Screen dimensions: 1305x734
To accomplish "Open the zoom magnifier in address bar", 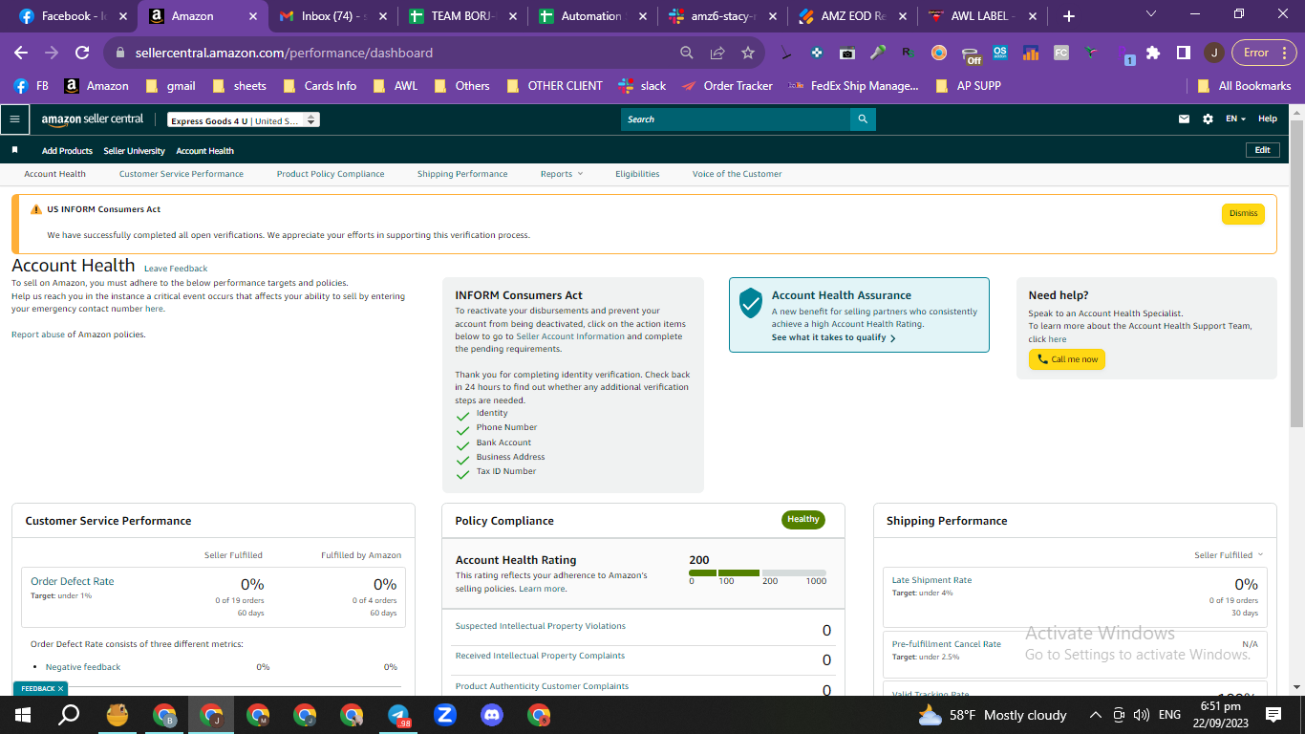I will click(x=687, y=53).
